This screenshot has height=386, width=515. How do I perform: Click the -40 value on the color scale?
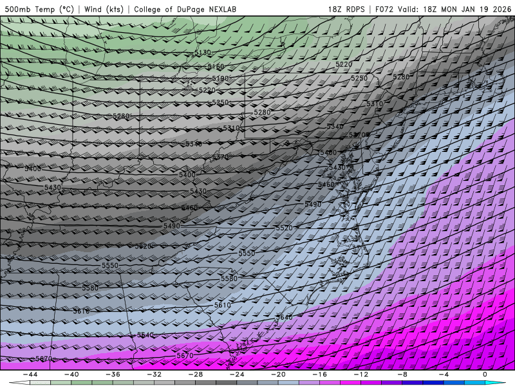click(71, 374)
